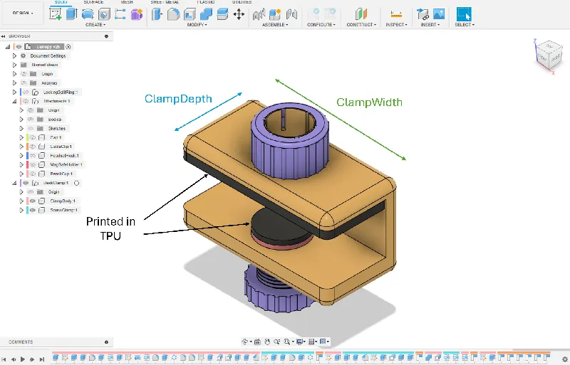Expand the Document Settings tree node
The image size is (570, 365).
(14, 55)
